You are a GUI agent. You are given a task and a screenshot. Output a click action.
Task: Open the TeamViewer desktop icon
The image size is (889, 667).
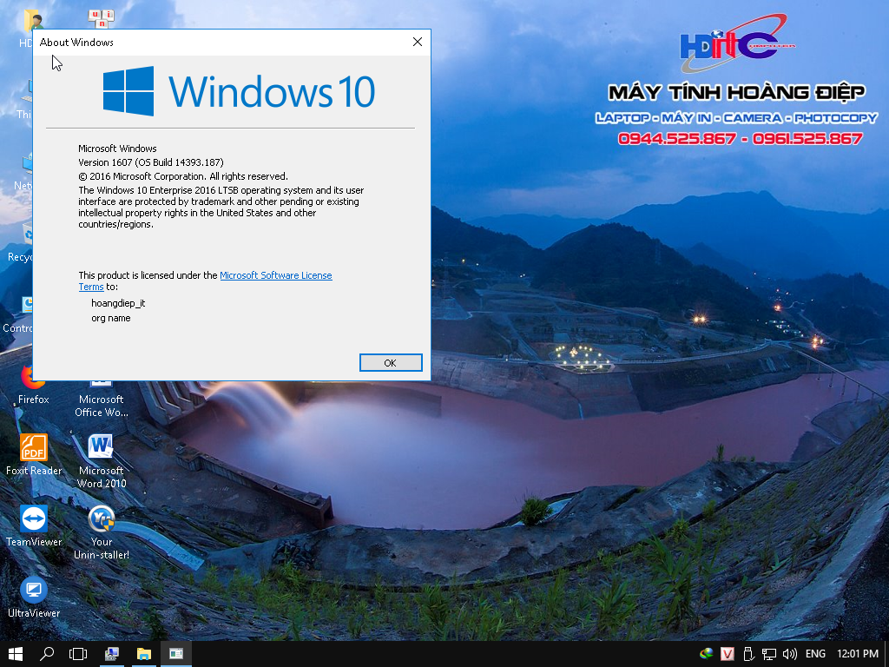coord(34,526)
